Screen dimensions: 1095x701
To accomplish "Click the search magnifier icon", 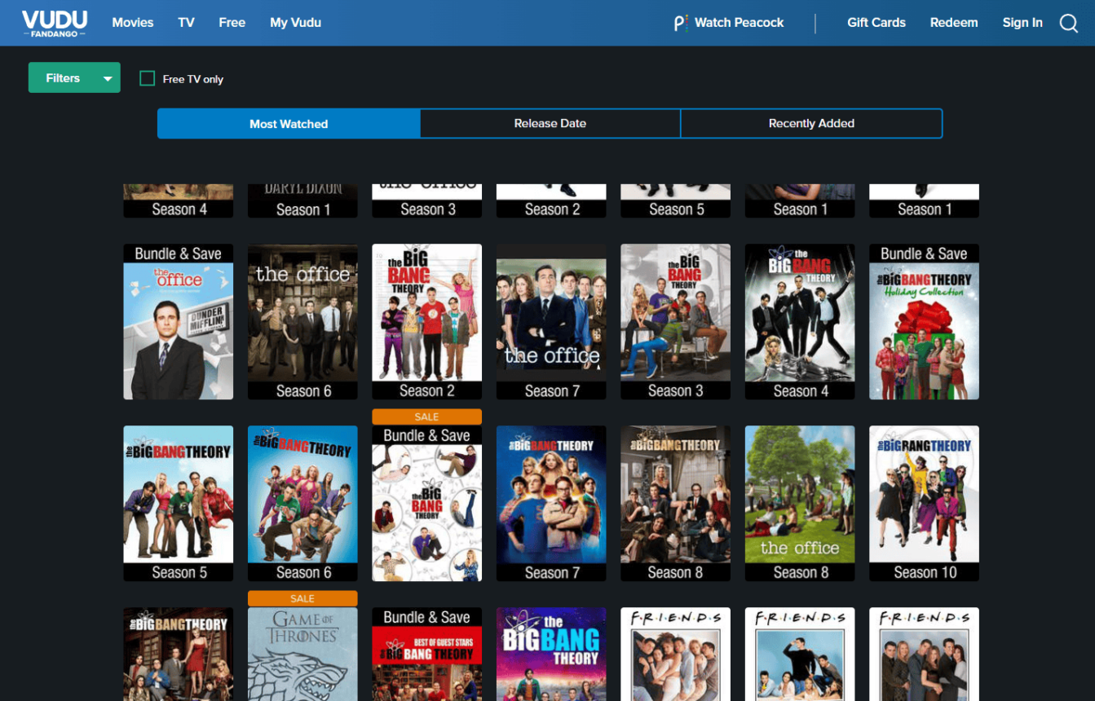I will 1068,23.
